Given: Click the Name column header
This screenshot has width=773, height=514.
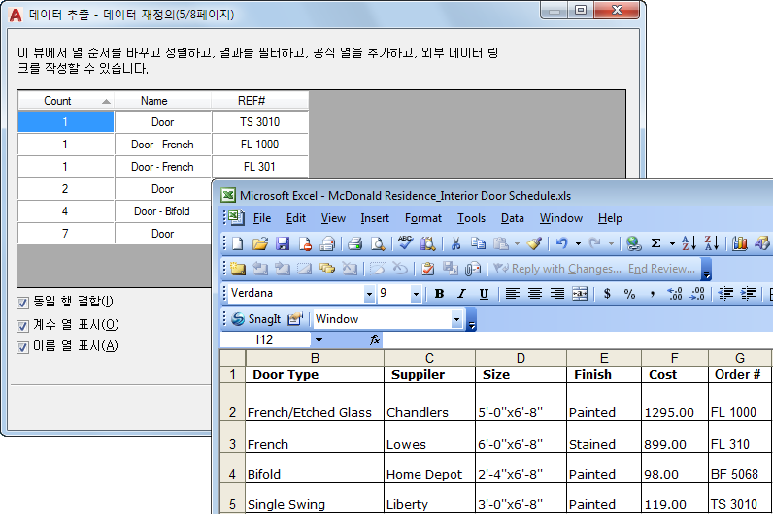Looking at the screenshot, I should (163, 101).
